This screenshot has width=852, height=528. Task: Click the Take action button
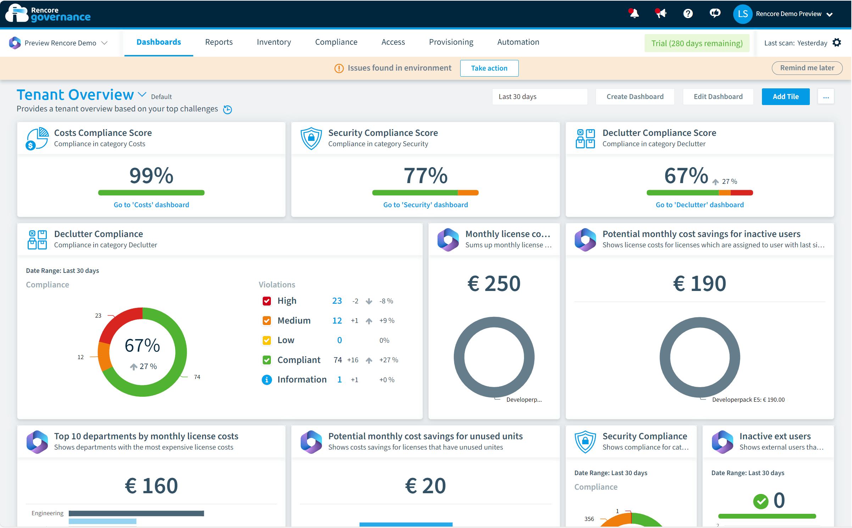[x=489, y=68]
